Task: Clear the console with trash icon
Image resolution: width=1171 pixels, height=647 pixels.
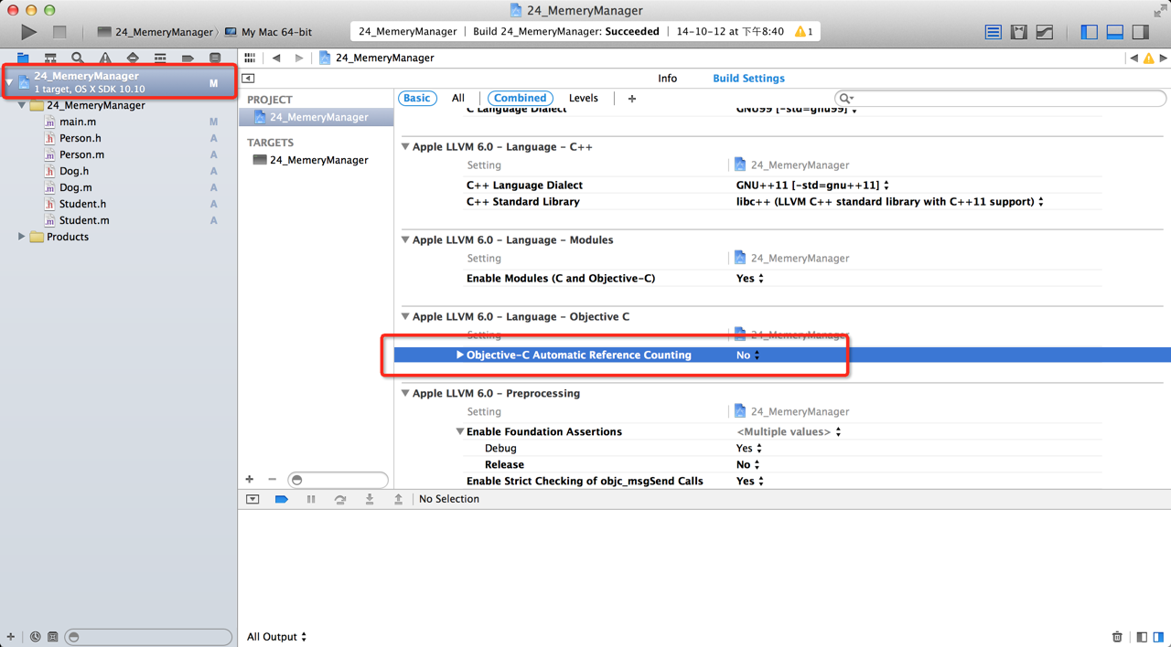Action: [1117, 637]
